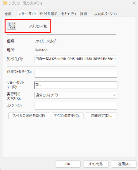Click the 実行時の大きさ(R): label
Image resolution: width=138 pixels, height=170 pixels.
(14, 96)
